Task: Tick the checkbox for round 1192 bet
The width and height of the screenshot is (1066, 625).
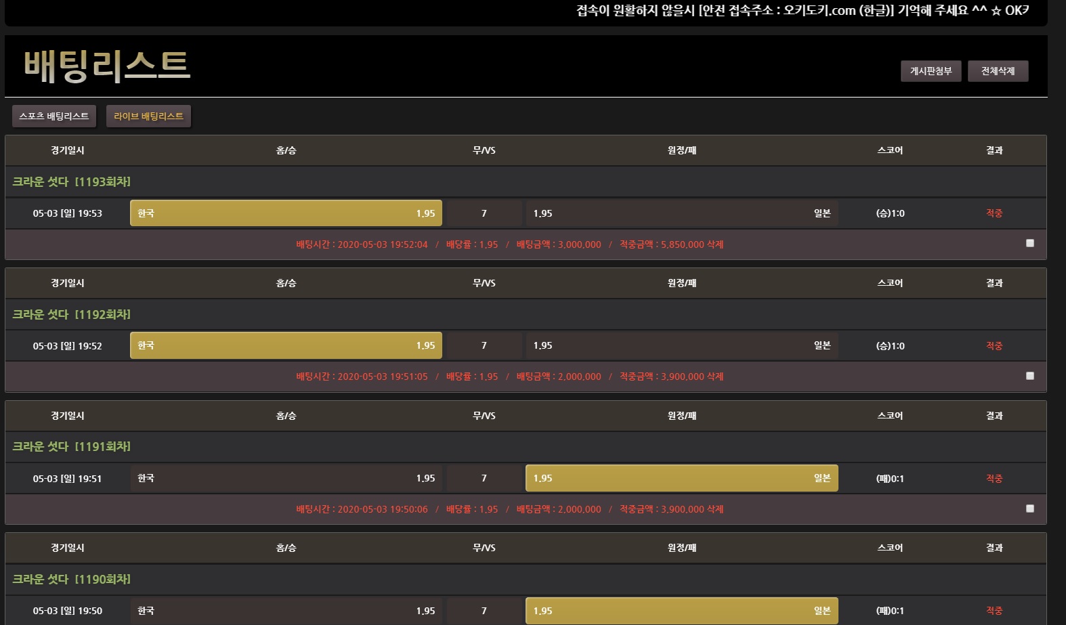Action: coord(1029,376)
